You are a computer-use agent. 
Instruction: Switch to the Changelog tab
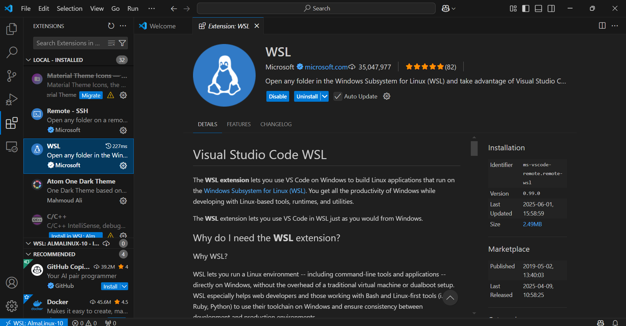[276, 124]
